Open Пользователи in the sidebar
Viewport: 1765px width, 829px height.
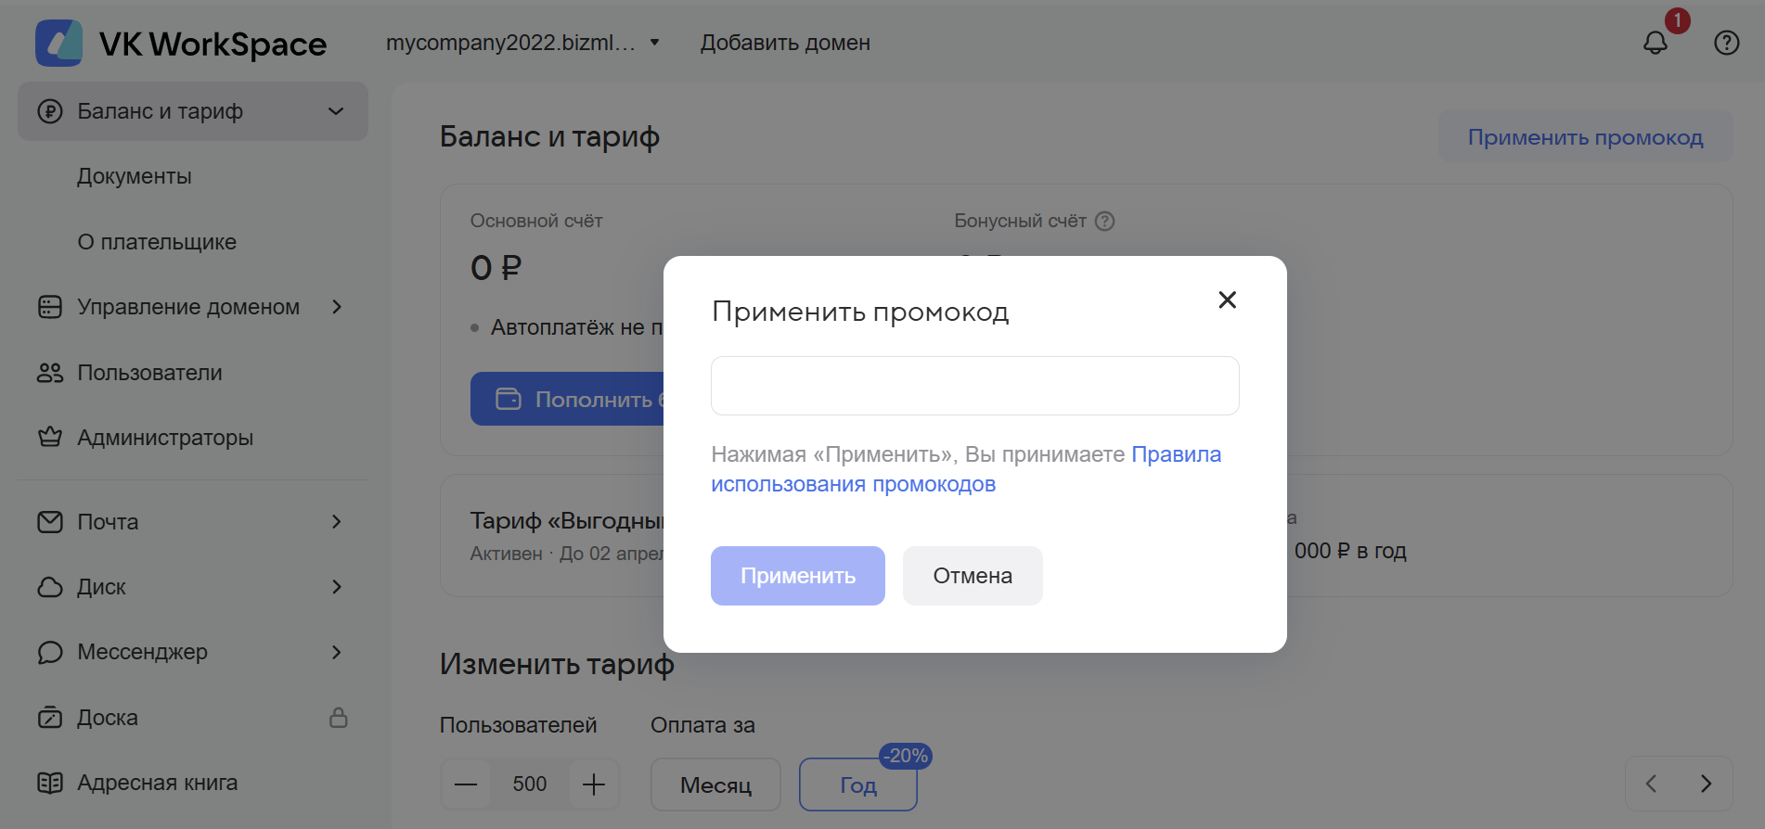pos(149,373)
